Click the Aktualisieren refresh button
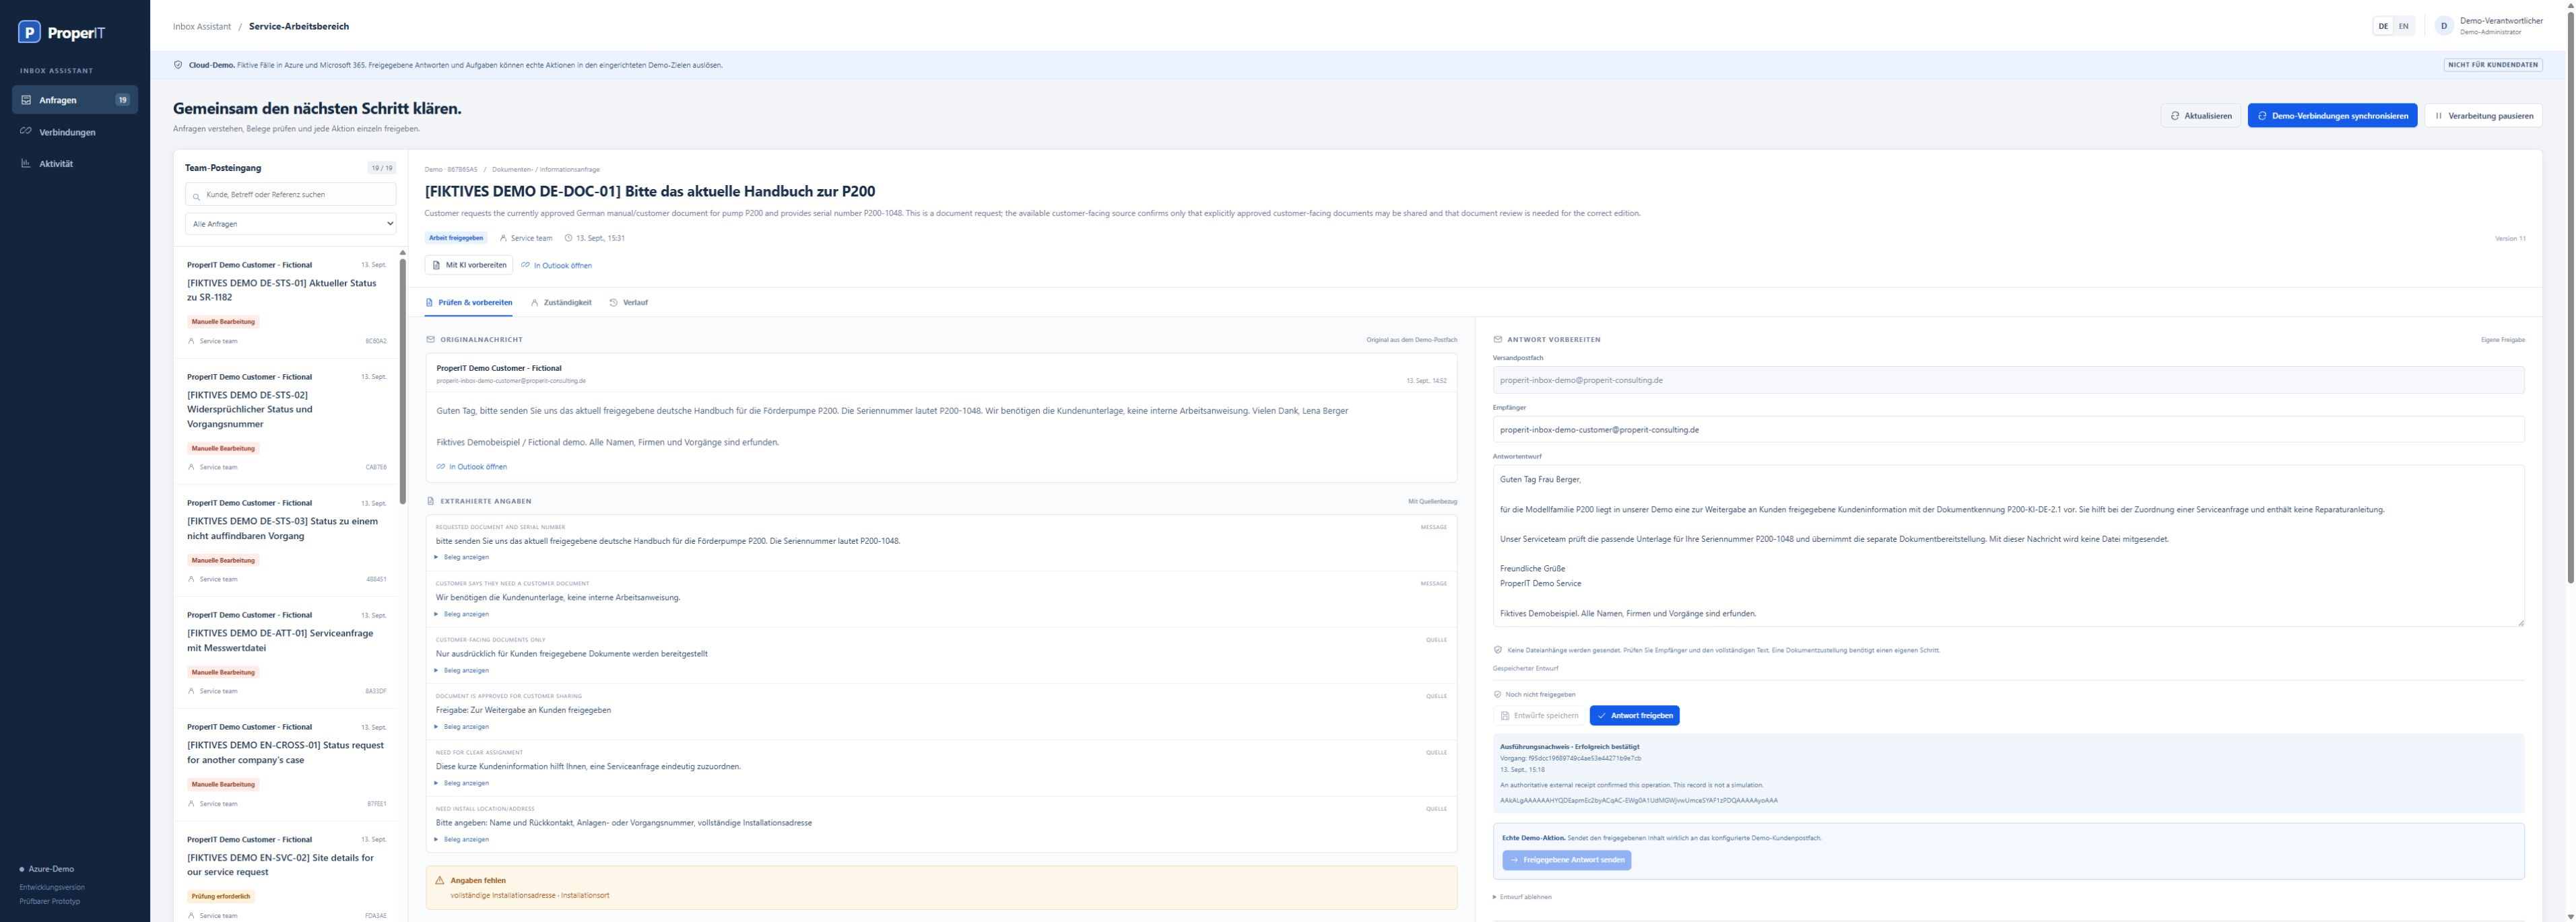 (2201, 116)
